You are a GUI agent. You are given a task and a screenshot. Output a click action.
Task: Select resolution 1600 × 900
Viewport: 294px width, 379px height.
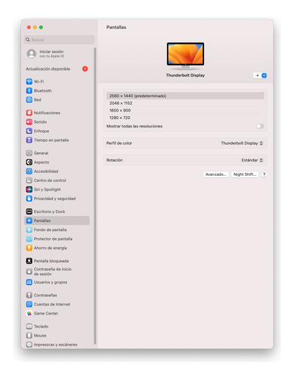tap(185, 111)
